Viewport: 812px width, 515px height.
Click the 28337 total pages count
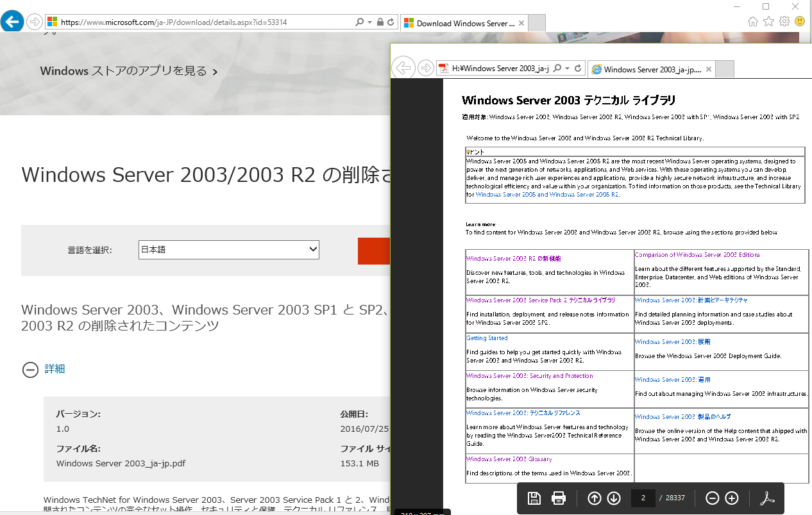[675, 498]
